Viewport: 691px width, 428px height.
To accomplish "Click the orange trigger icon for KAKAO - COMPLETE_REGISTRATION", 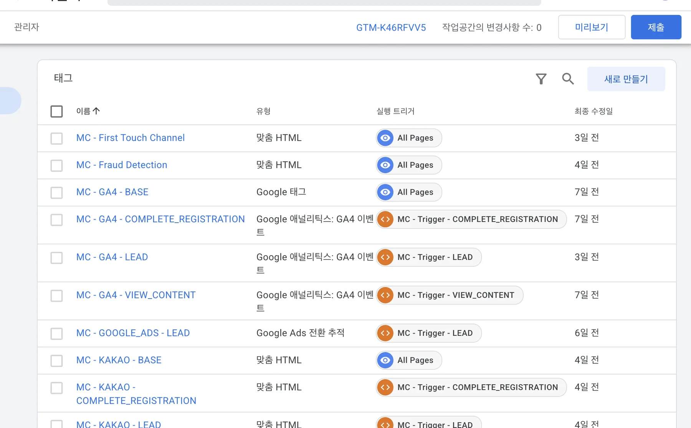I will 385,387.
